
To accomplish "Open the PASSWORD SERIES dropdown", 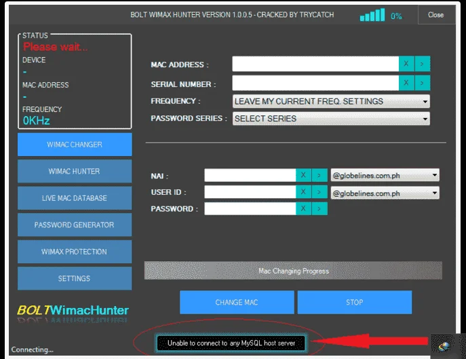I will tap(331, 119).
